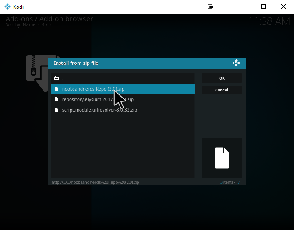Minimize the Kodi window

tap(244, 7)
